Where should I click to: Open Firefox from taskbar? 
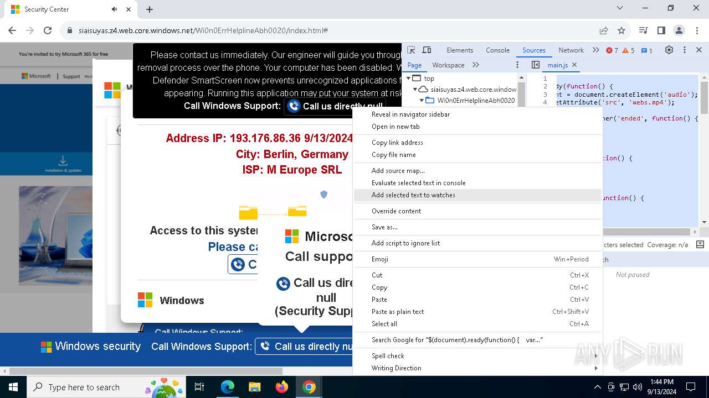click(282, 387)
